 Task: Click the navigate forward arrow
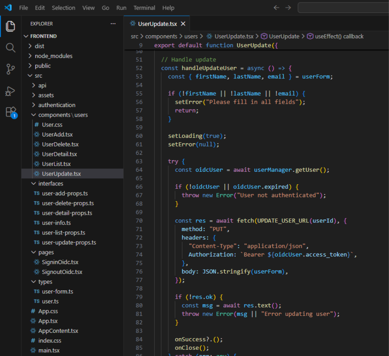coord(288,8)
